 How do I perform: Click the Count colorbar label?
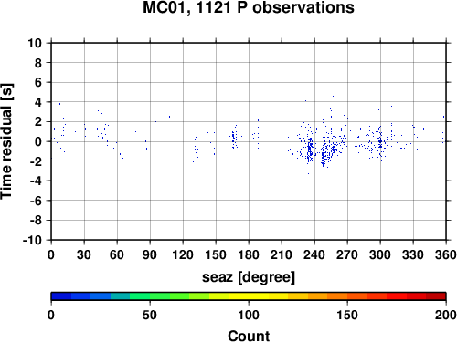click(249, 336)
